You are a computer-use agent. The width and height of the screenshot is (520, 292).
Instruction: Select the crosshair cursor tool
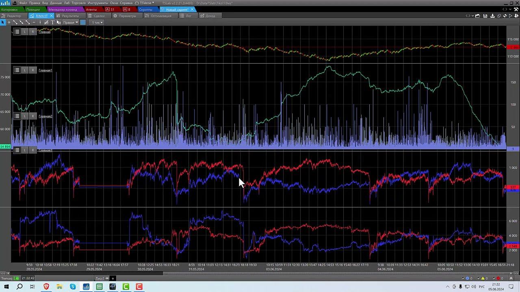point(9,22)
